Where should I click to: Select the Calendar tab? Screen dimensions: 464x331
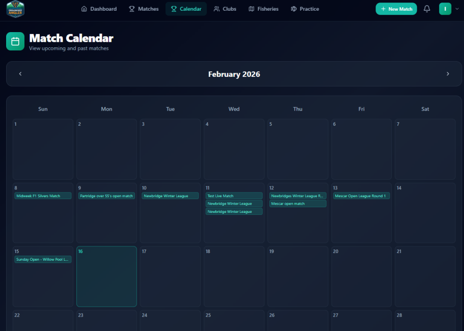(186, 9)
